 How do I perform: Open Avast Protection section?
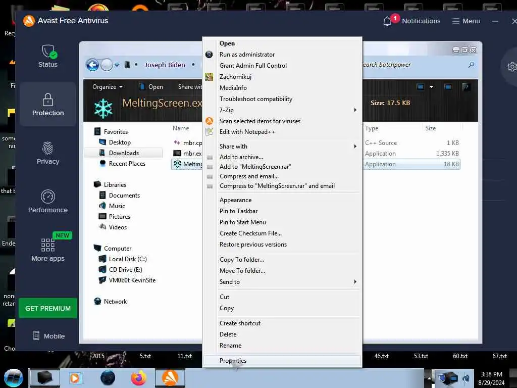(x=48, y=104)
